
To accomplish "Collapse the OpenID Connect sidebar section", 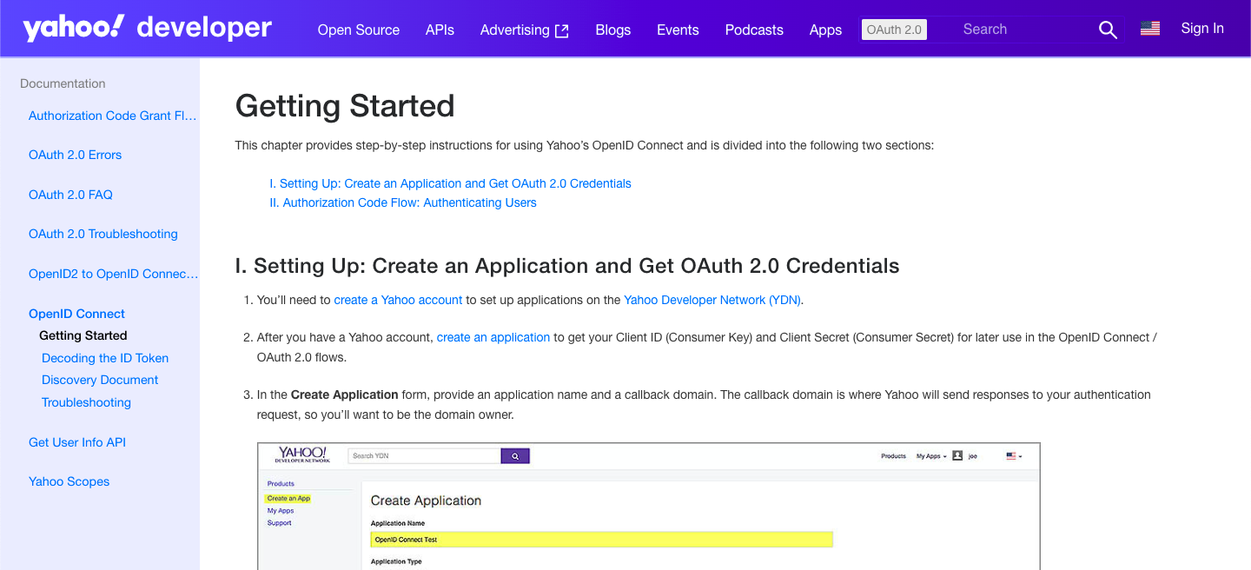I will 76,314.
